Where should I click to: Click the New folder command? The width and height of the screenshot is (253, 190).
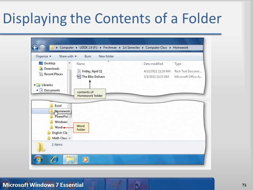(106, 56)
